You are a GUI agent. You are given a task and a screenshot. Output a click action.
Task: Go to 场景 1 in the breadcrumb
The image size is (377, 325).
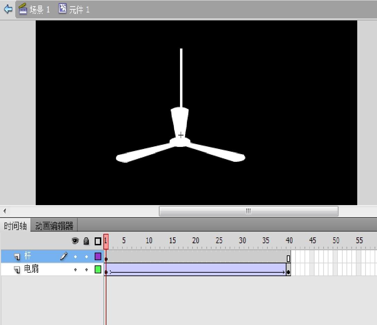pos(40,10)
